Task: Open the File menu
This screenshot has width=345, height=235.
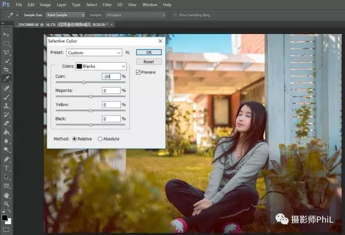Action: [x=19, y=5]
